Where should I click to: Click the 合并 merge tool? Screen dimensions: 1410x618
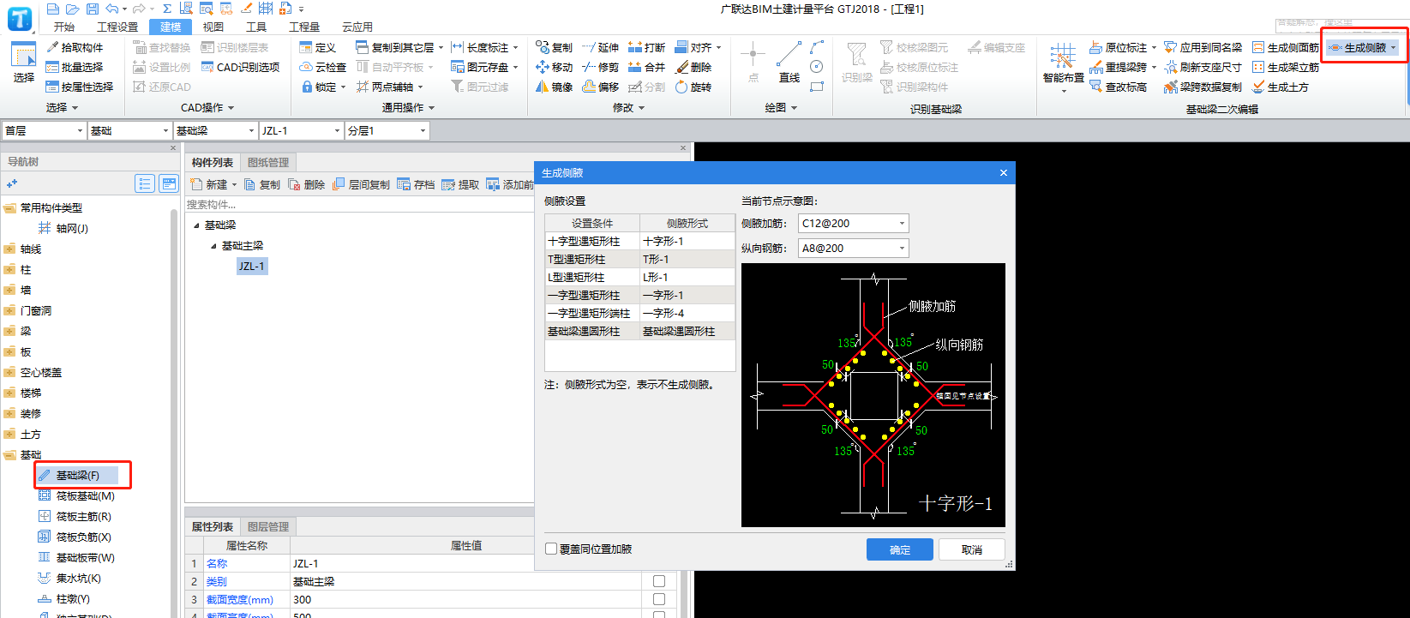coord(647,67)
